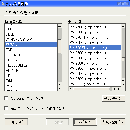This screenshot has height=130, width=130.
Task: Choose PM 880C gimp-print-ijs model
Action: (x=95, y=58)
